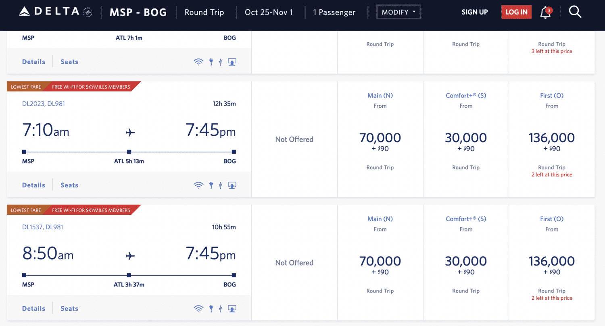
Task: Click the Wi-Fi amenity icon on the 7:10am flight
Action: [198, 185]
